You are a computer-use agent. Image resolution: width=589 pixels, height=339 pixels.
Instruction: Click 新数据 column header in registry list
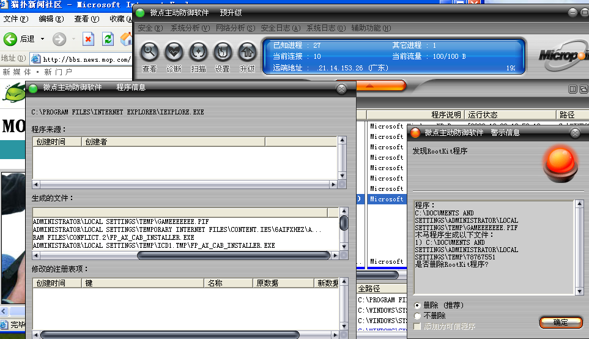point(327,283)
